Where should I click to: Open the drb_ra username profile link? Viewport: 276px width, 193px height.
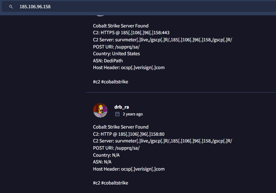coord(121,106)
